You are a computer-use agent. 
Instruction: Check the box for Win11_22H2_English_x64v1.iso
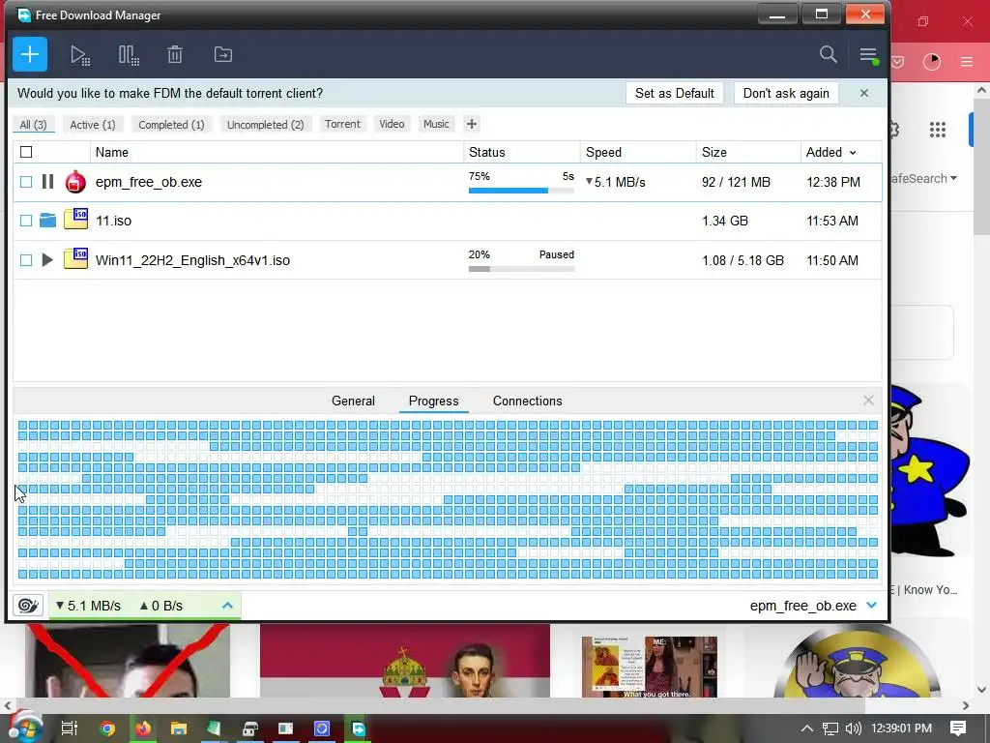(x=26, y=259)
